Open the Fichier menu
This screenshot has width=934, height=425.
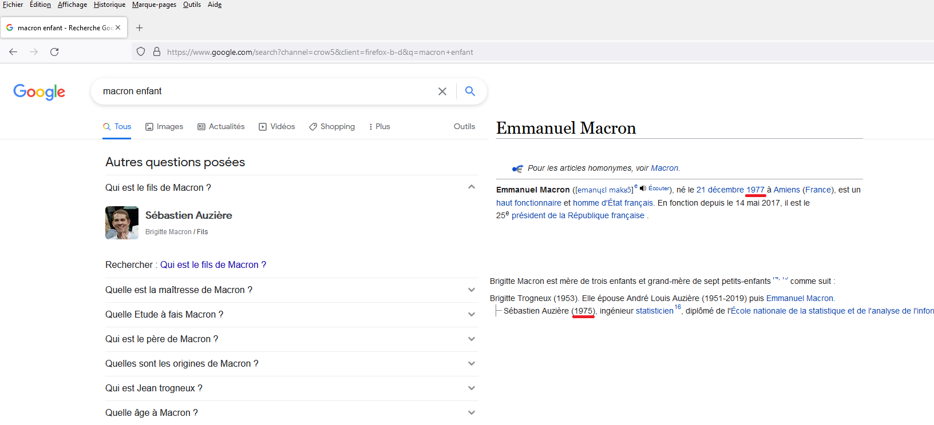coord(13,5)
